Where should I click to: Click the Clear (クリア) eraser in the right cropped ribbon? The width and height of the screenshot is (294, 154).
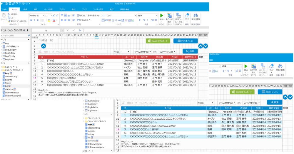coord(271,67)
